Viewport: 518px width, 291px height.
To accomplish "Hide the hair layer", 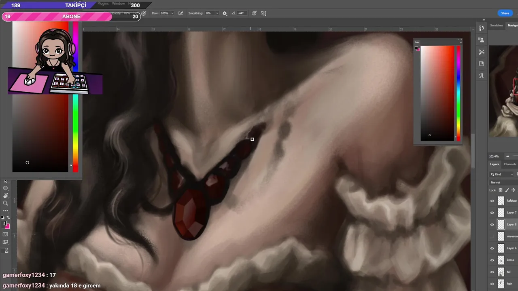I will 492,284.
